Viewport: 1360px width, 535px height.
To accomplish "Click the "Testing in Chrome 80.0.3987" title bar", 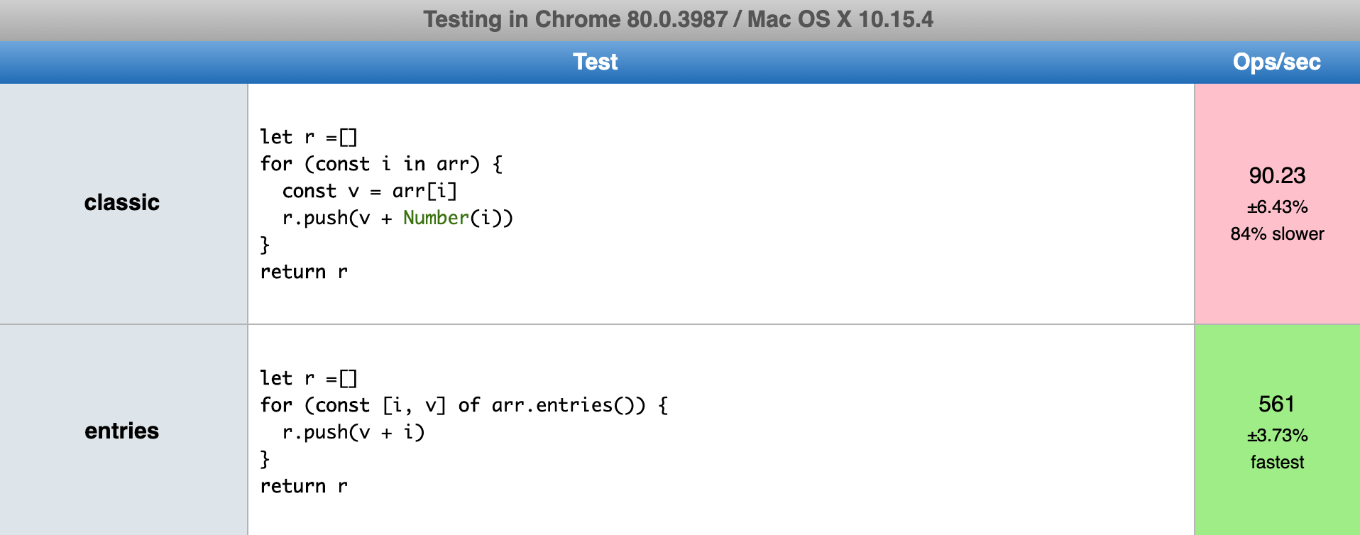I will [678, 19].
